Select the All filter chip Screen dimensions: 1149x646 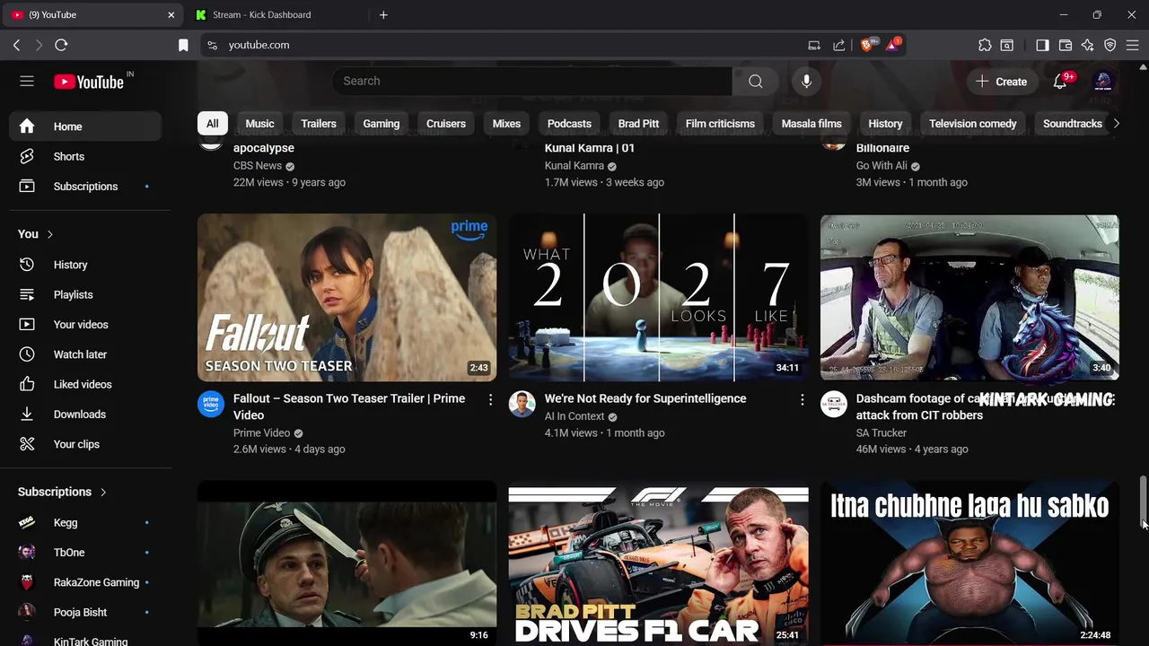pos(212,124)
